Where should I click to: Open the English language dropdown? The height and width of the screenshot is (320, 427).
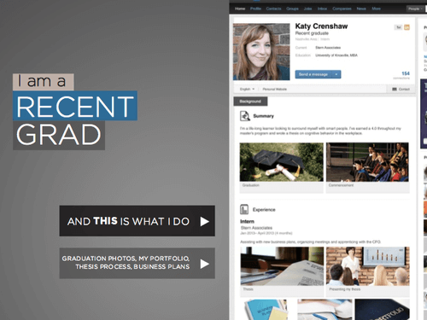(x=247, y=89)
